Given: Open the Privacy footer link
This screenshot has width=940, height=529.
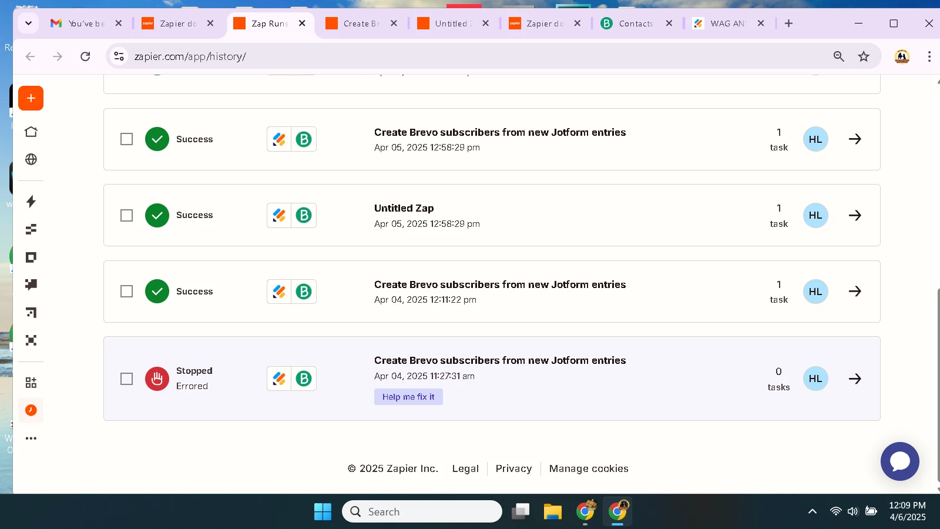Looking at the screenshot, I should click(513, 468).
